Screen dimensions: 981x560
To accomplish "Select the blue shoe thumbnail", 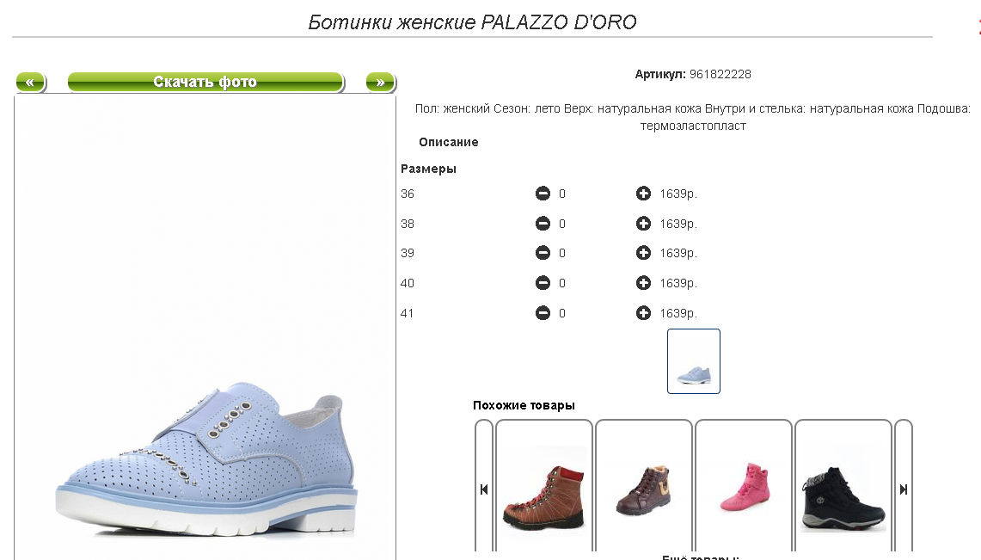I will (693, 361).
